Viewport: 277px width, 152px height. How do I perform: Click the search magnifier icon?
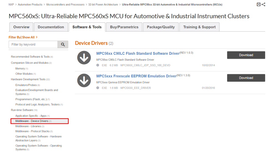[63, 44]
